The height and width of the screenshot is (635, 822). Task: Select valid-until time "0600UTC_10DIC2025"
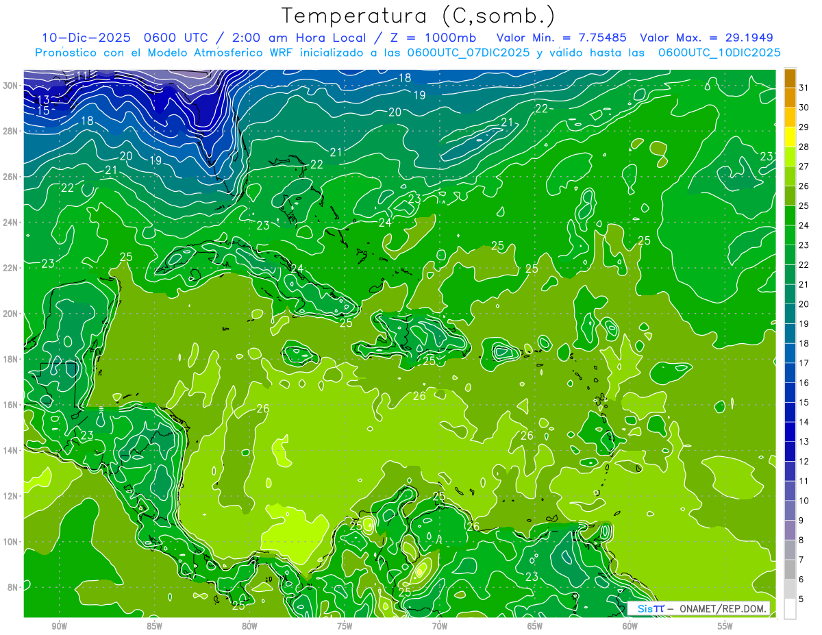point(719,53)
